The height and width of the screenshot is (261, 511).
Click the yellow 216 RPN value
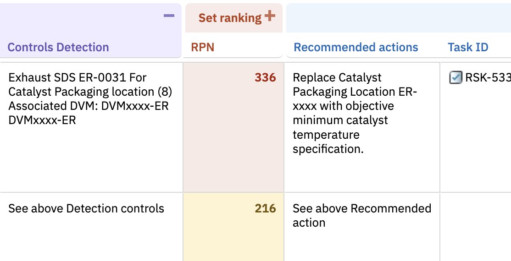pyautogui.click(x=265, y=209)
